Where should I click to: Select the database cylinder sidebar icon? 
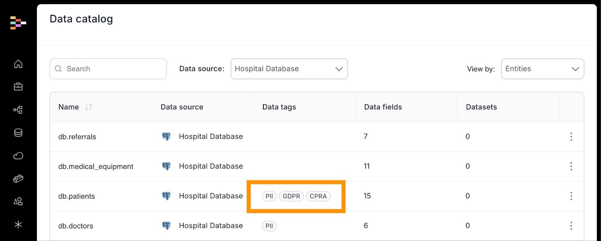pyautogui.click(x=18, y=133)
